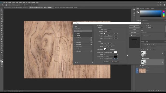The image size is (166, 93).
Task: Open the Filter menu
Action: (x=24, y=2)
